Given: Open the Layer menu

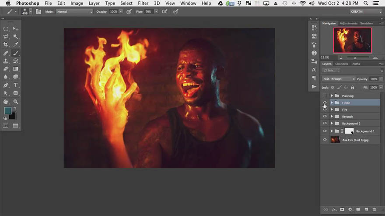Looking at the screenshot, I should click(94, 3).
